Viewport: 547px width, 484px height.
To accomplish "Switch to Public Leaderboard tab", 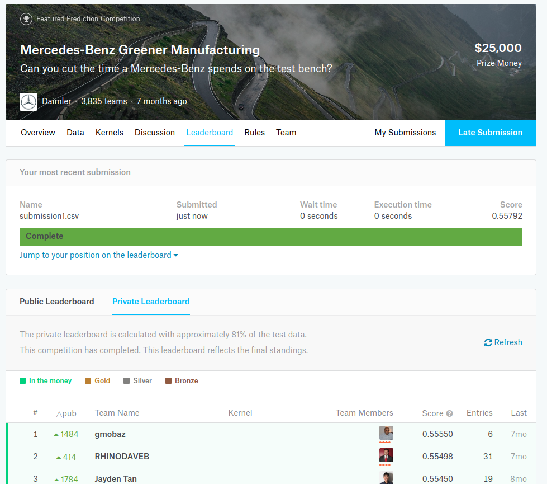I will pos(57,302).
